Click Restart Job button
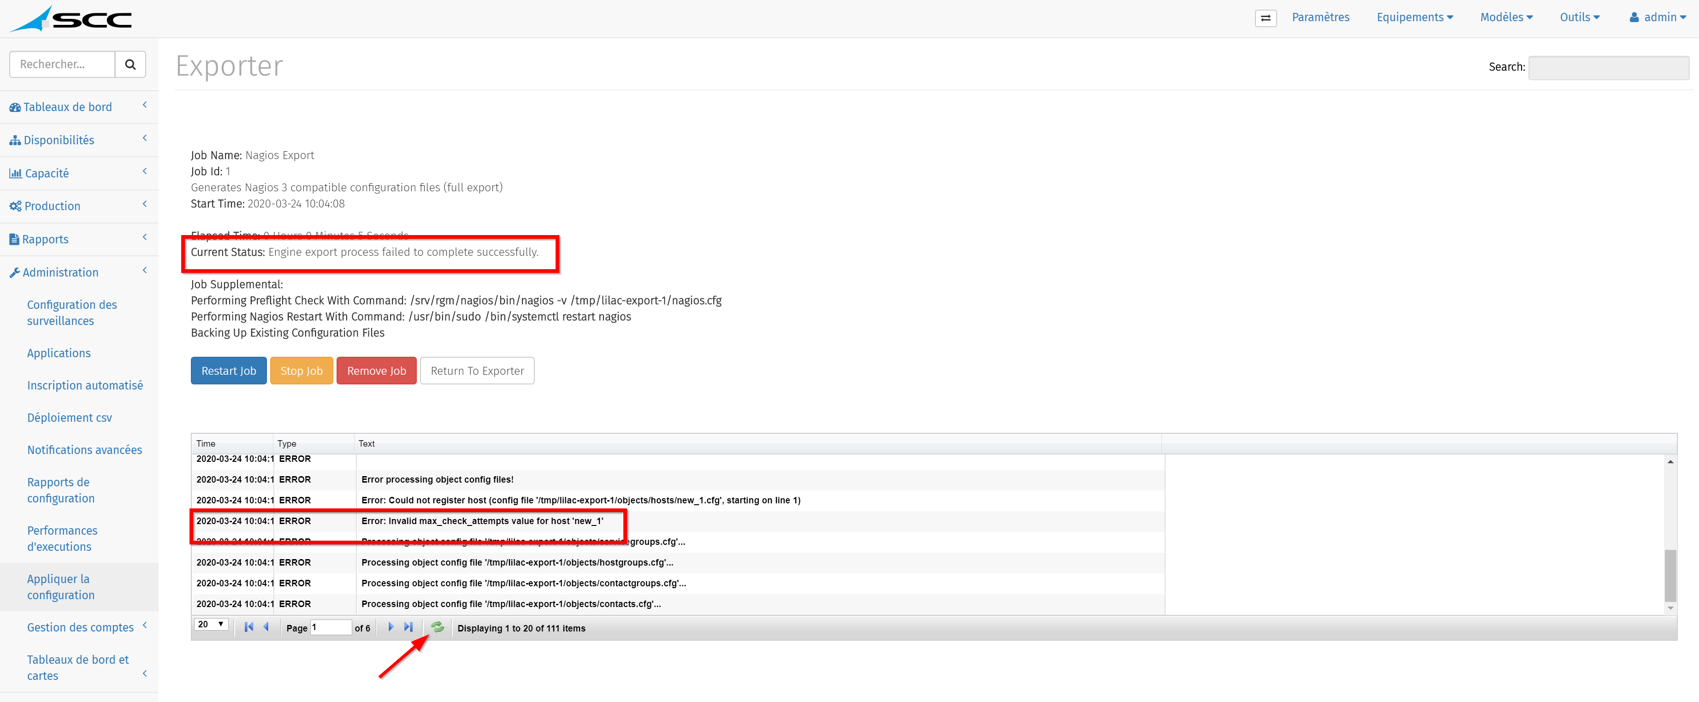This screenshot has height=702, width=1699. (x=228, y=371)
